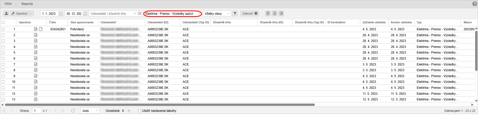Screen dimensions: 478x116
Task: Sort by the Stav spracovania column header
Action: click(82, 22)
